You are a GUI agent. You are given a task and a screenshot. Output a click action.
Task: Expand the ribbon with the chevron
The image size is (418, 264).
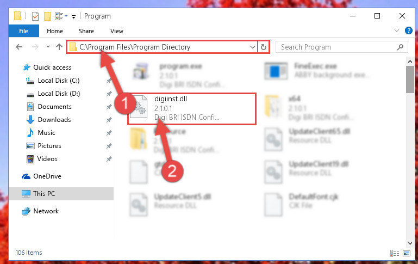pos(397,30)
